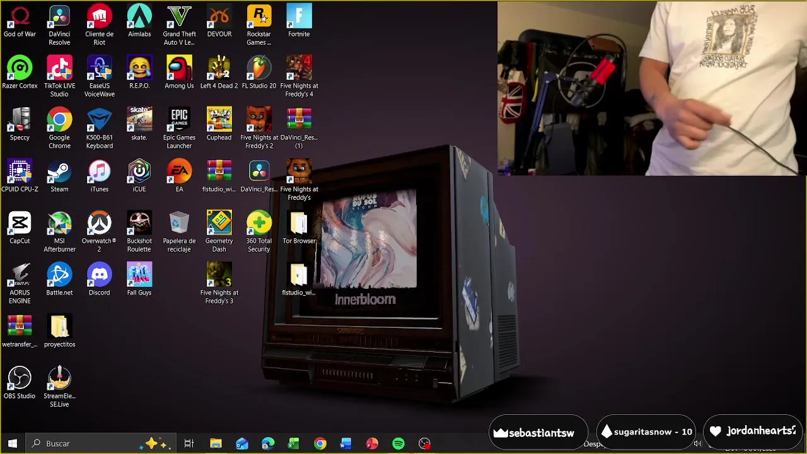807x454 pixels.
Task: Open the iCUE desktop shortcut
Action: point(139,177)
